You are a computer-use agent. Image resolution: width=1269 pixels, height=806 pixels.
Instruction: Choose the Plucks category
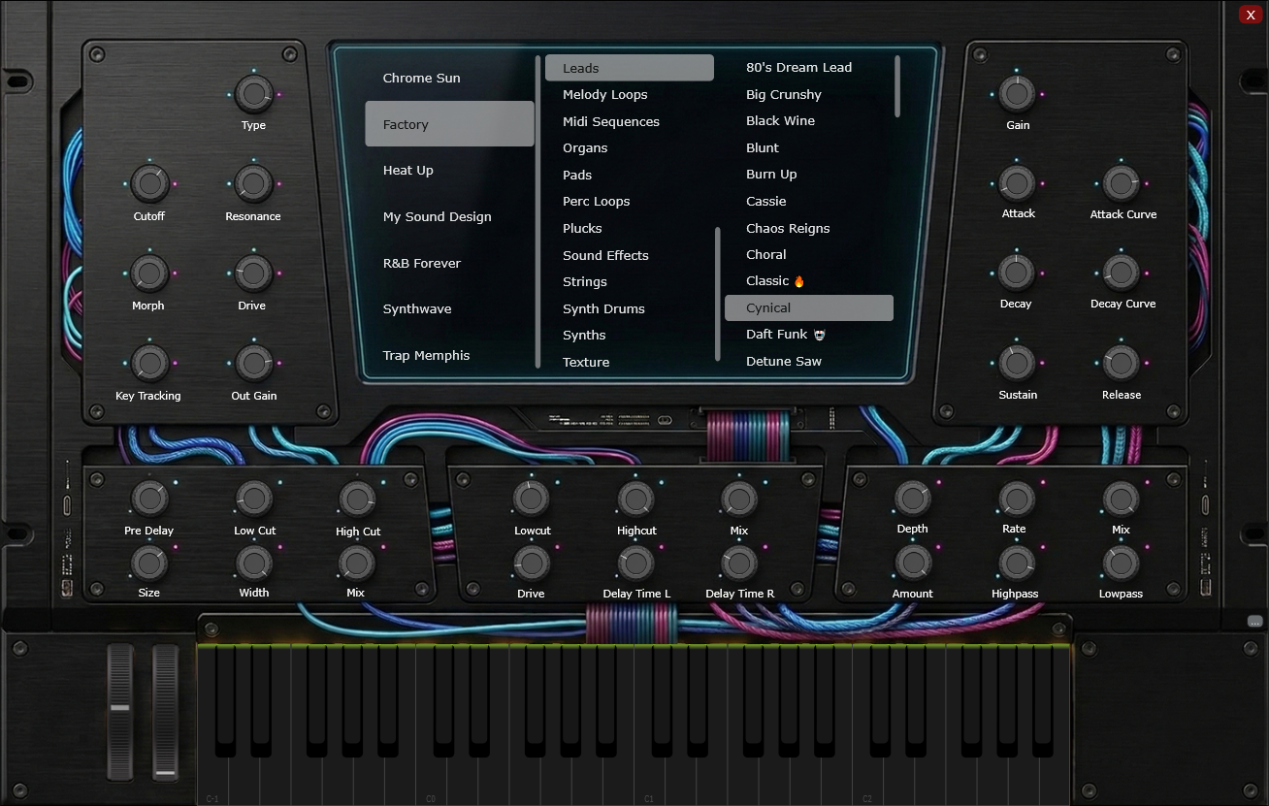tap(582, 228)
